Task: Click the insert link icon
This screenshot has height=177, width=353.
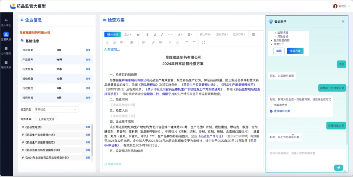Action: (153, 42)
